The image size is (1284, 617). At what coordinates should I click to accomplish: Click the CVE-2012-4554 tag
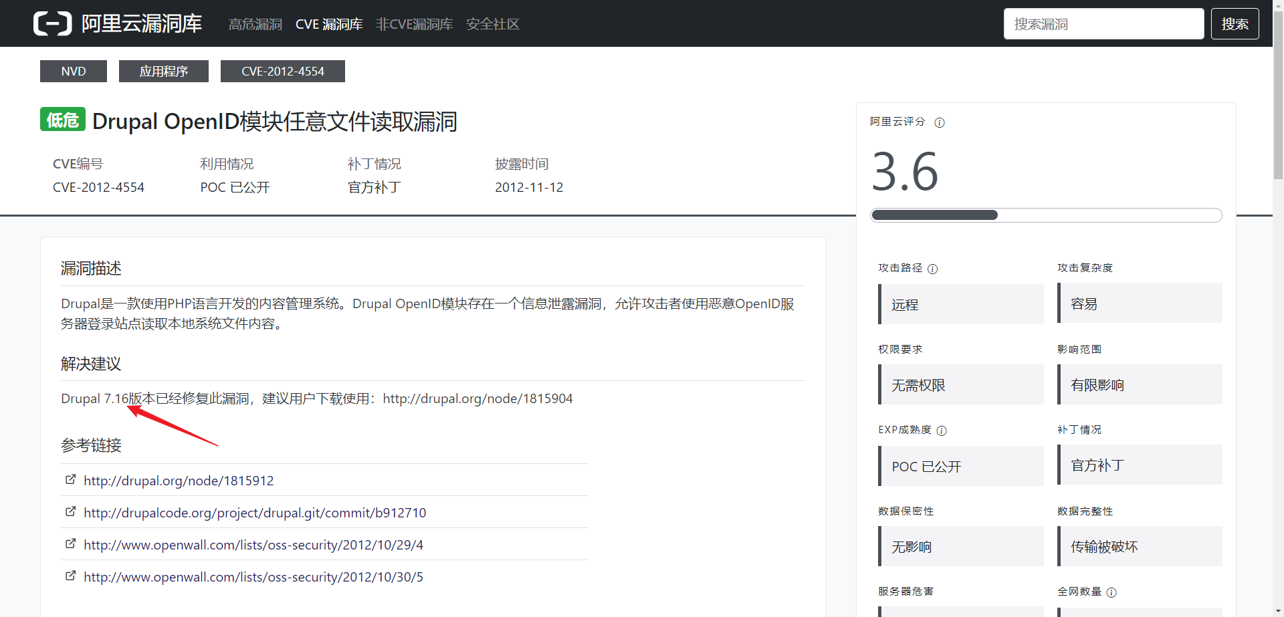point(283,72)
